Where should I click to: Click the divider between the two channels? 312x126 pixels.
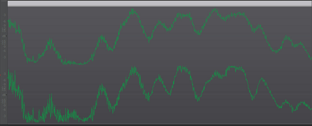(160, 65)
